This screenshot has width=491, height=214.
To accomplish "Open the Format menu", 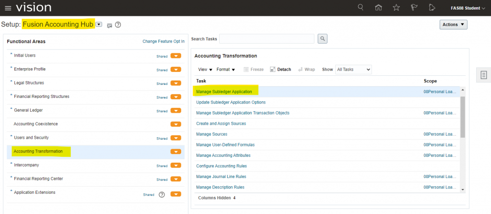I will click(x=225, y=70).
